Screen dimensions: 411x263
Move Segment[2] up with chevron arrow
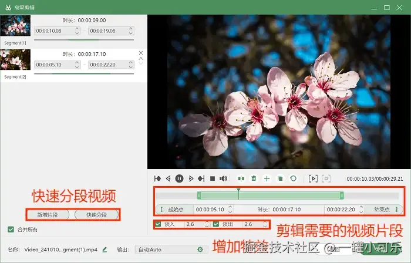(x=141, y=59)
